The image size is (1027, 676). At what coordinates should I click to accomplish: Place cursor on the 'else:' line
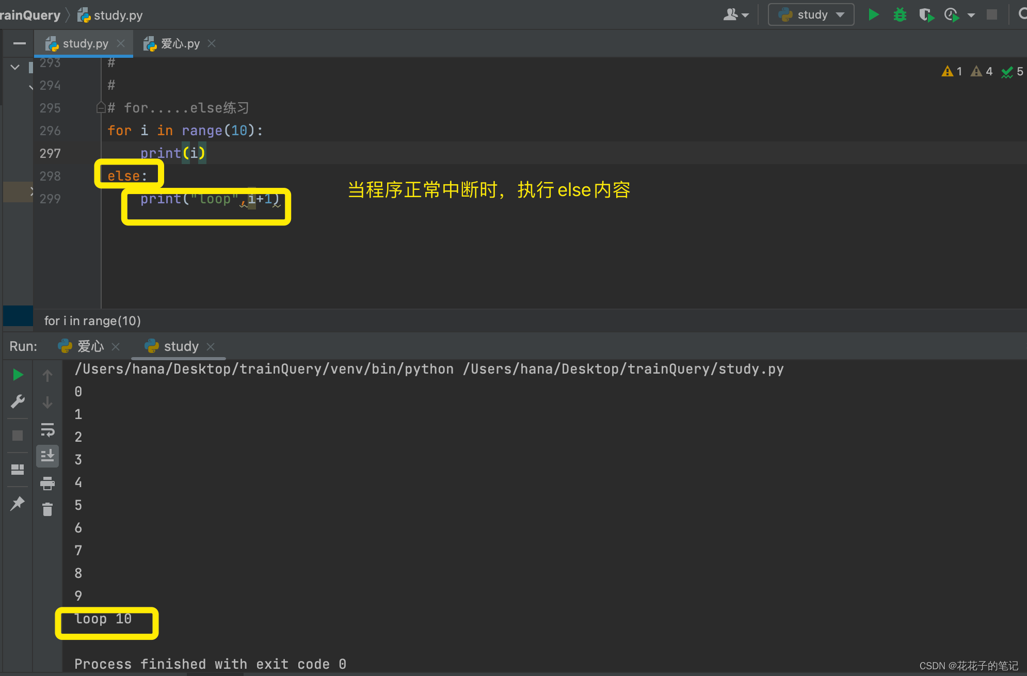(x=127, y=176)
